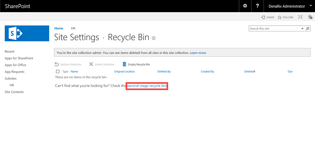Open the search scope dropdown arrow
Viewport: 315px width, 153px height.
(302, 29)
